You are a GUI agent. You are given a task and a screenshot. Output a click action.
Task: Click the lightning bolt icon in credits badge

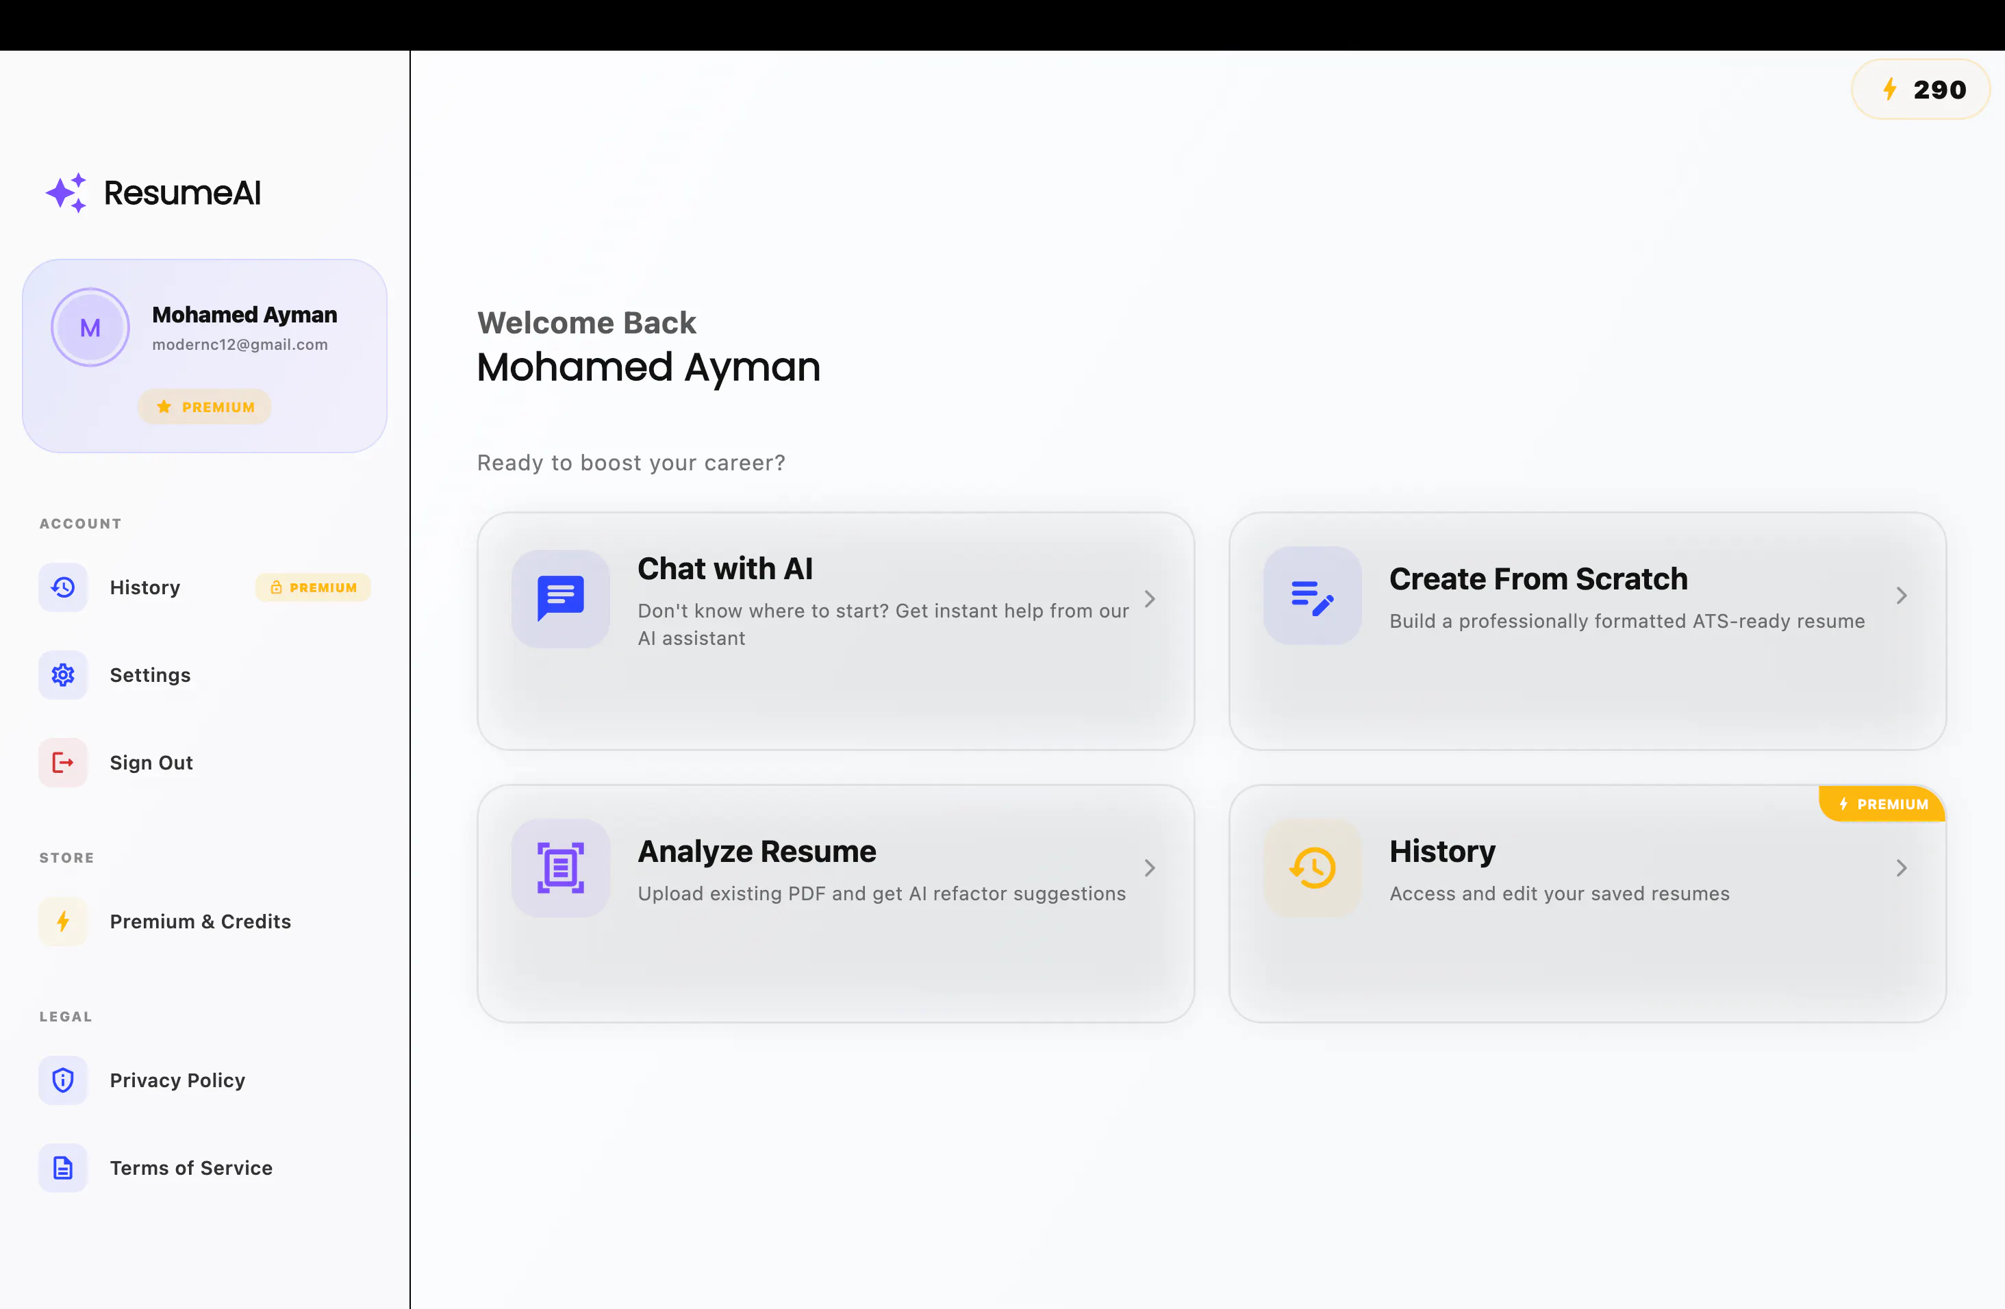click(1889, 89)
